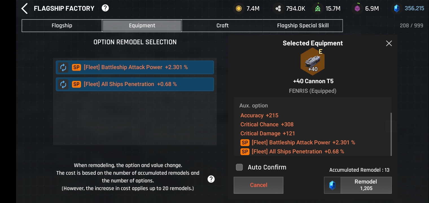
Task: Tap the +40 Cannon T5 equipment thumbnail
Action: (x=313, y=62)
